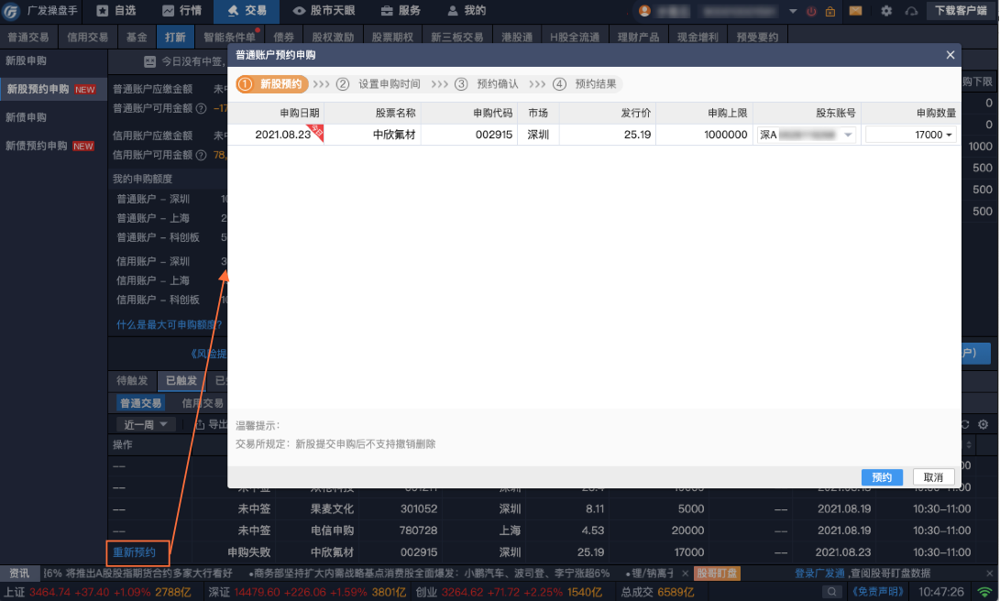Select the 打新 sub-tab

click(175, 37)
